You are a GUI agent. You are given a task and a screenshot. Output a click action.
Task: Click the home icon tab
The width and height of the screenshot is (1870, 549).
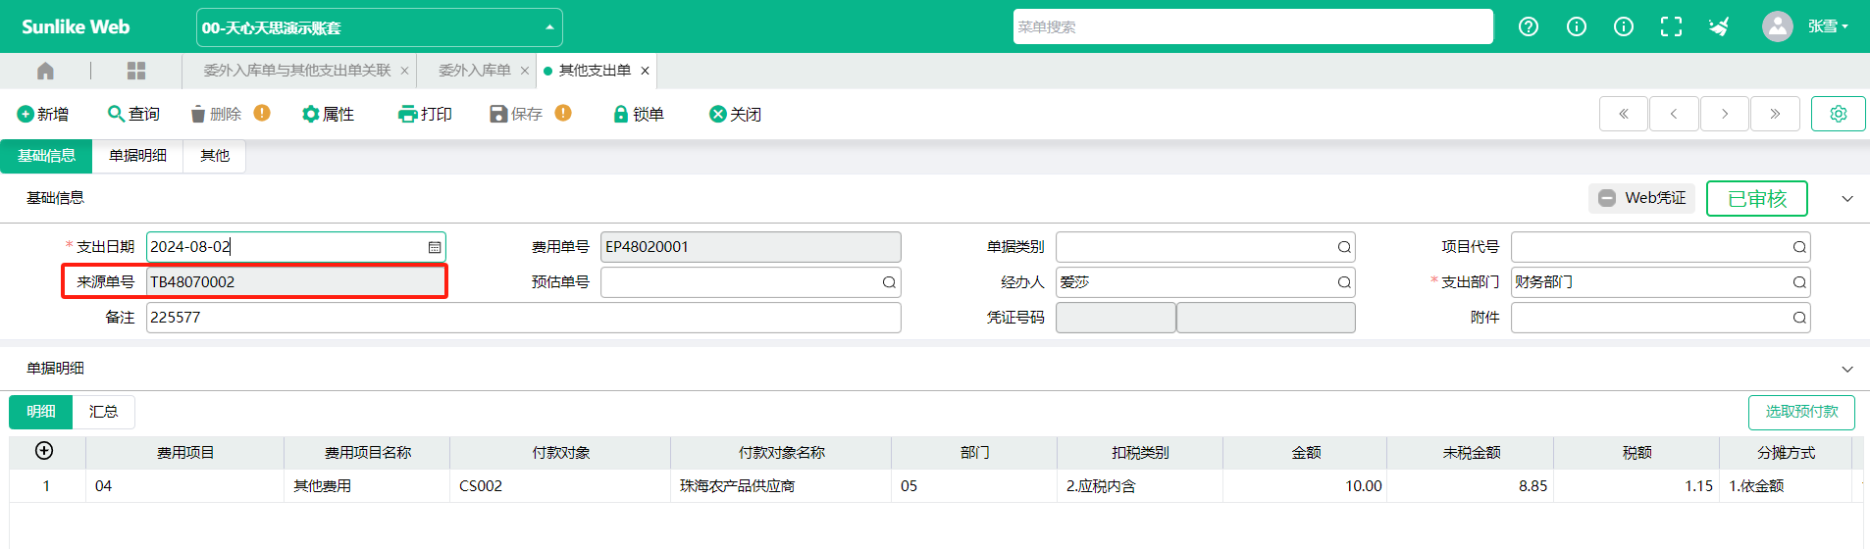(45, 71)
